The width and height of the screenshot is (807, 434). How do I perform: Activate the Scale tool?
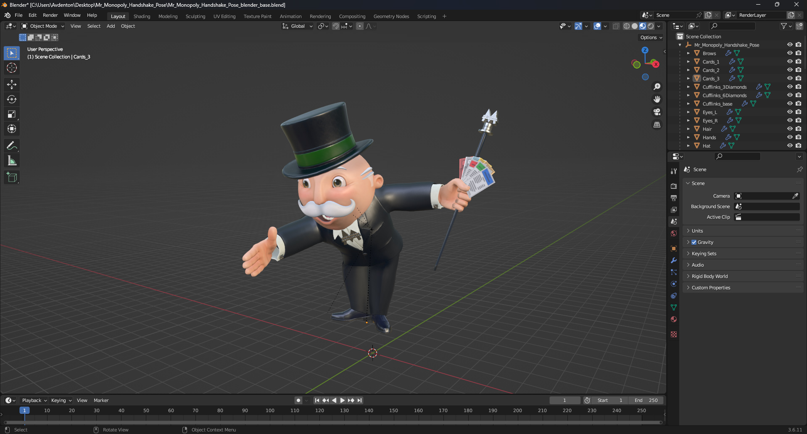(x=12, y=114)
